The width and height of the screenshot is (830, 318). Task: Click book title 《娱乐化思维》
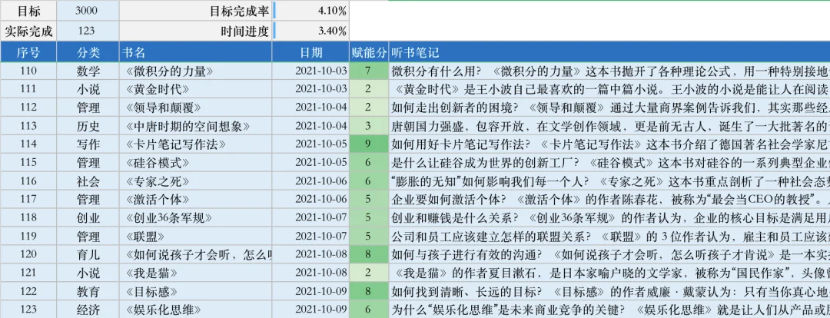[162, 310]
